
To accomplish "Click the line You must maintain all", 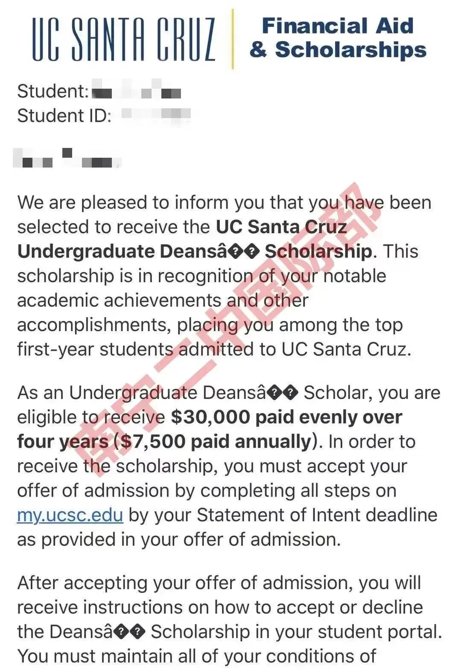I will [196, 657].
